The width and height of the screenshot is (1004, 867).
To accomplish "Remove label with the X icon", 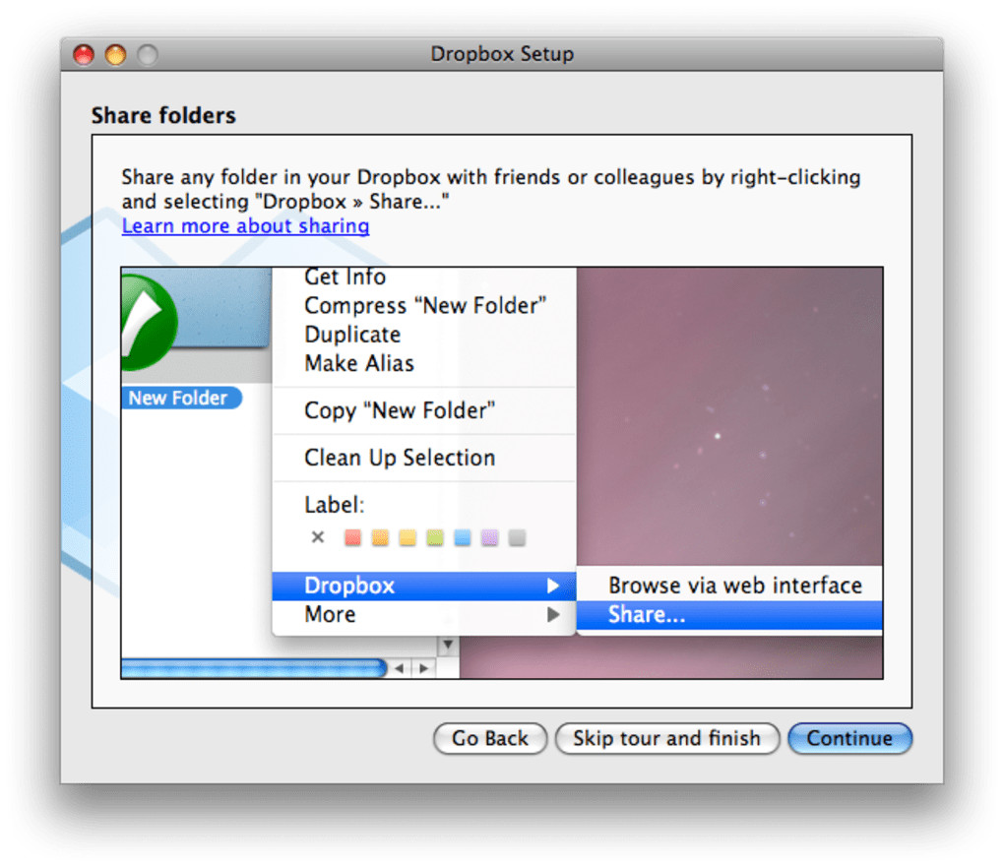I will tap(318, 537).
